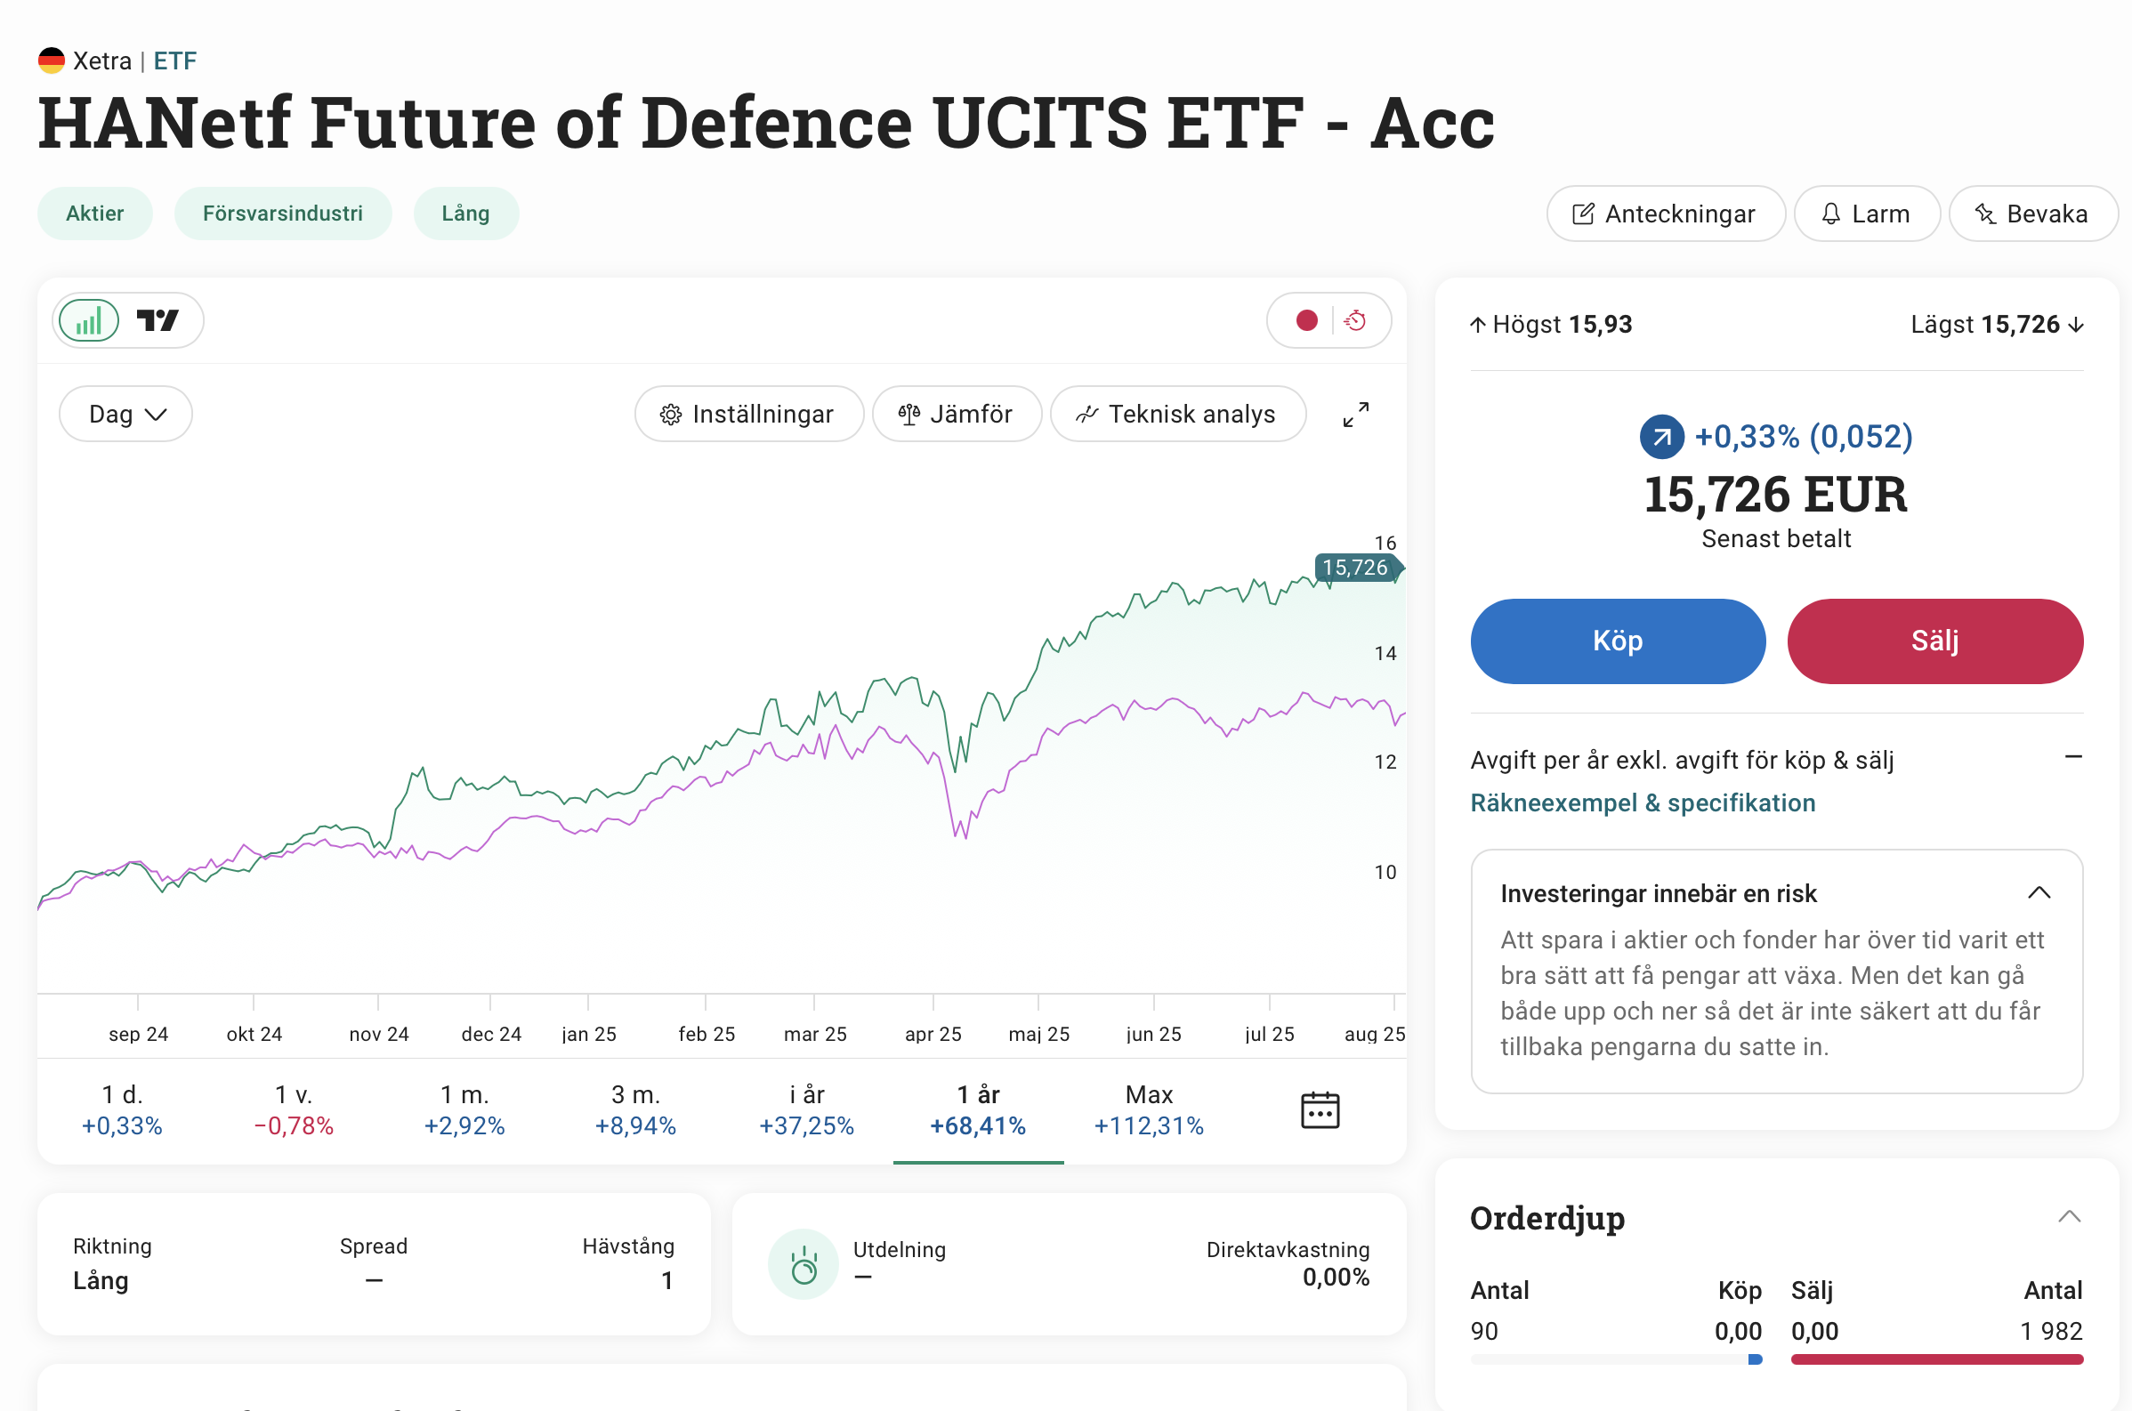Select the Max period tab
This screenshot has width=2132, height=1411.
pos(1149,1109)
